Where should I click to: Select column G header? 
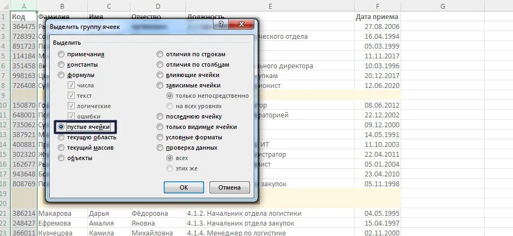click(443, 6)
